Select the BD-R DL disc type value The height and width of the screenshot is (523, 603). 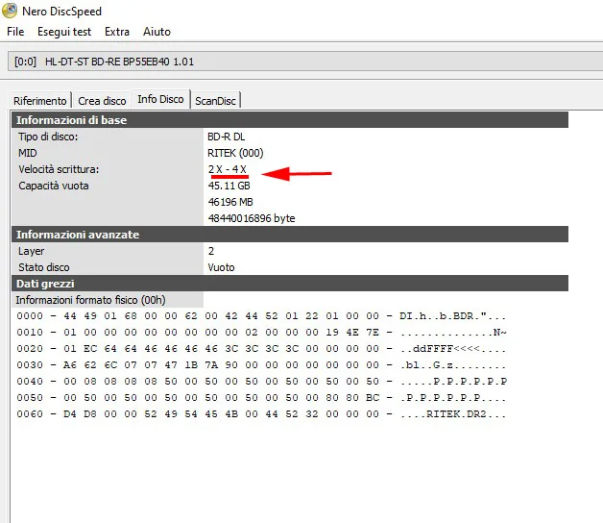pyautogui.click(x=227, y=137)
